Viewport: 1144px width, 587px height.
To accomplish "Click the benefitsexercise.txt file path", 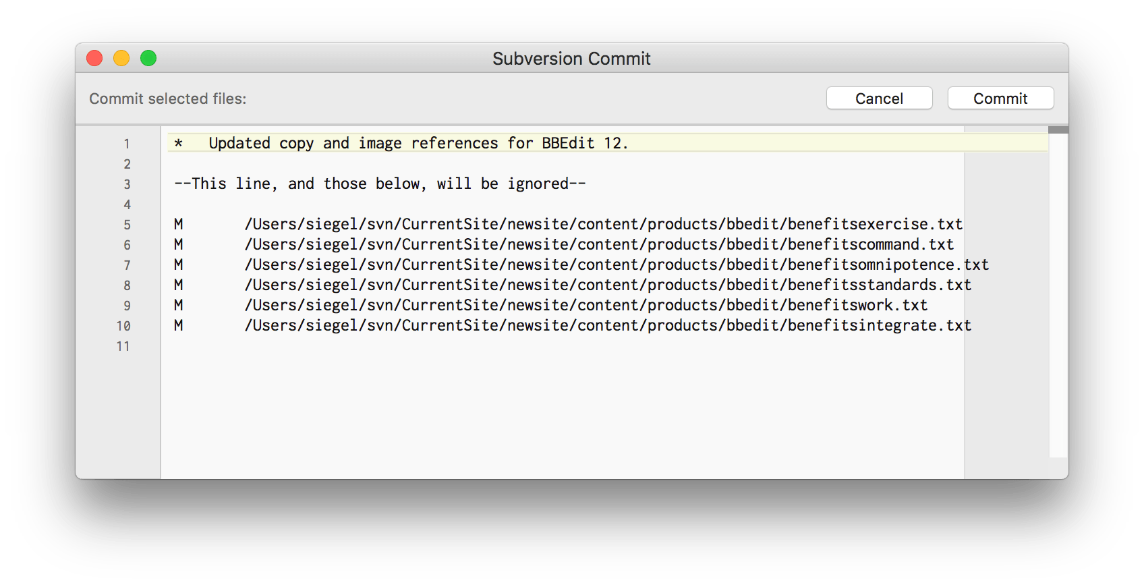I will click(603, 224).
